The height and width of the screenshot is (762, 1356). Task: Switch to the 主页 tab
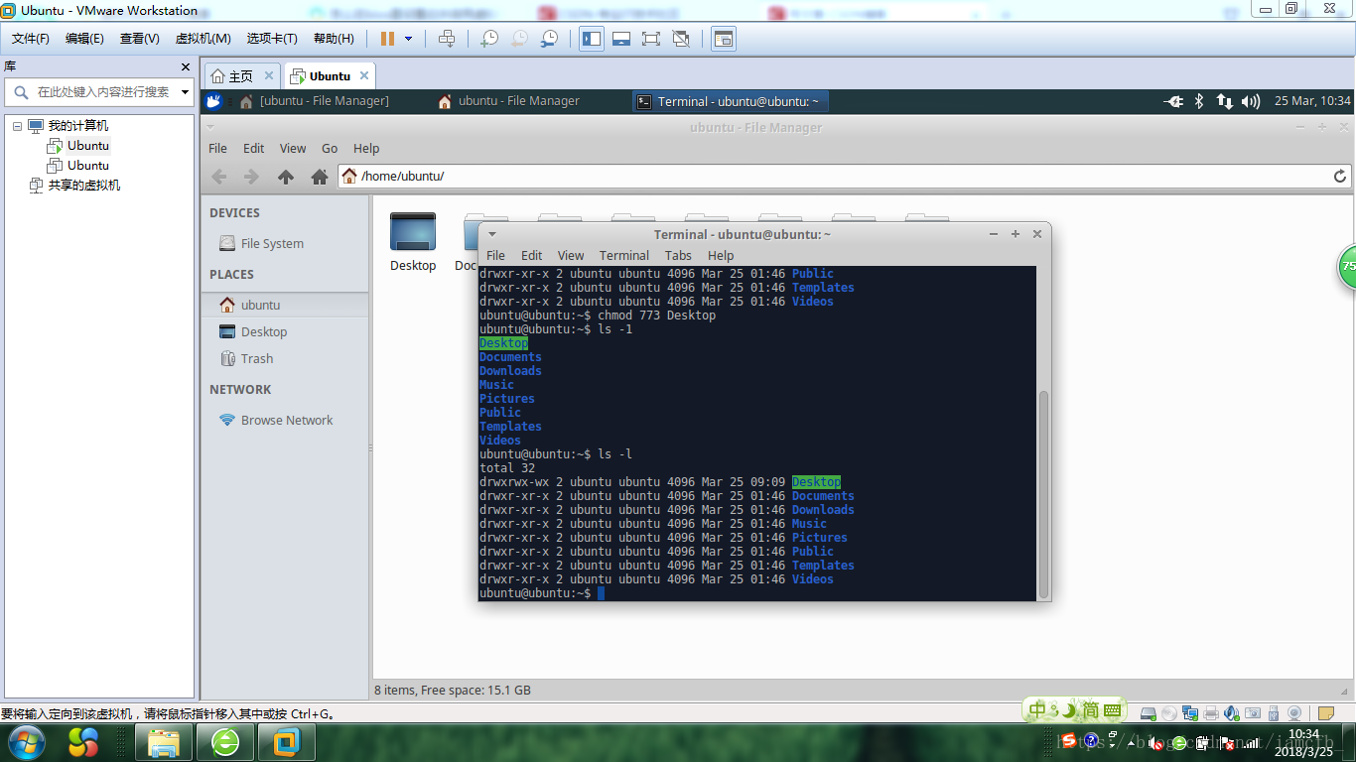pos(231,75)
